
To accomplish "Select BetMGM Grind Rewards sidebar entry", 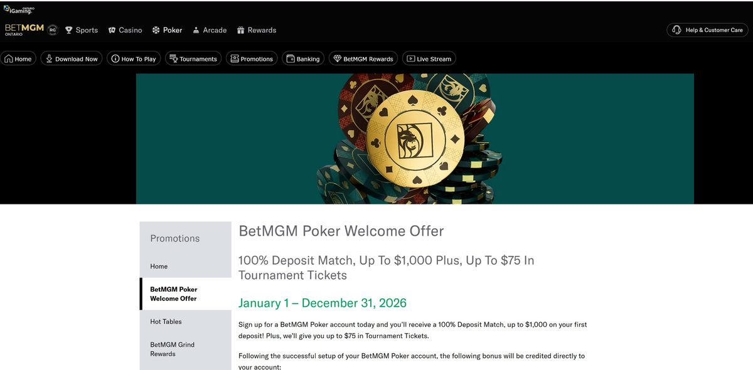I will (x=172, y=349).
